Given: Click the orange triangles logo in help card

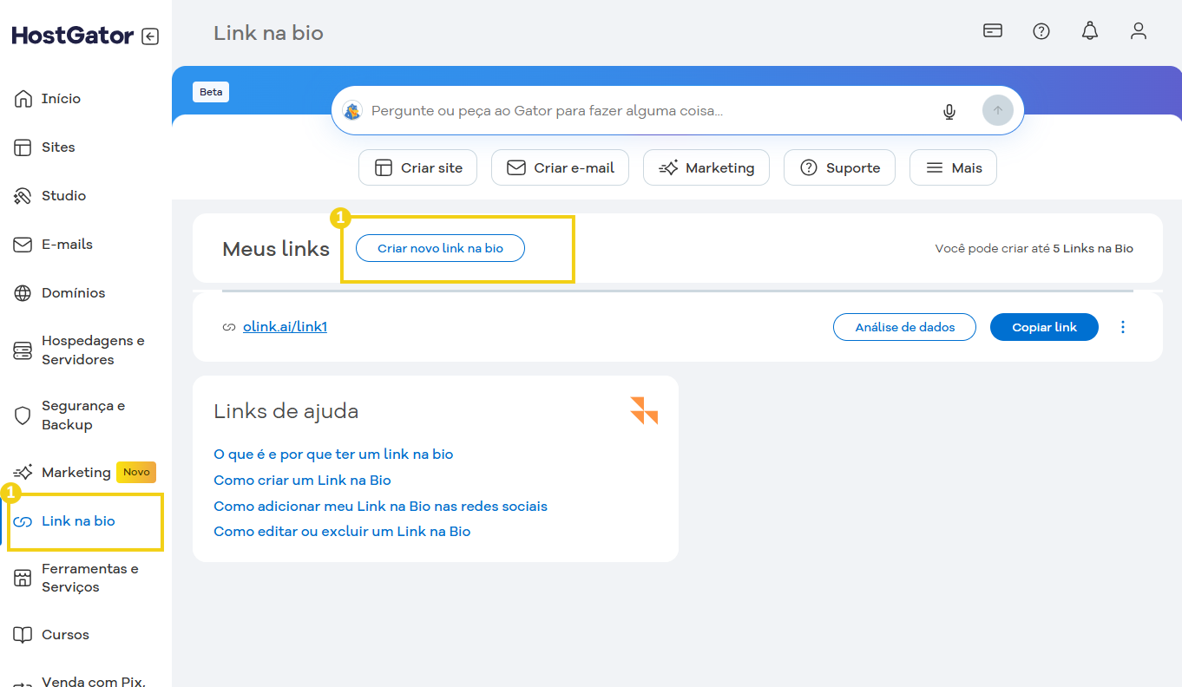Looking at the screenshot, I should (644, 410).
